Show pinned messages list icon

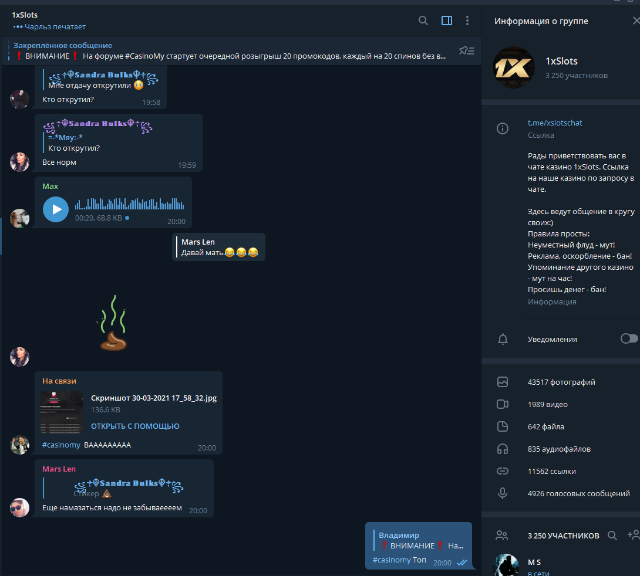[x=467, y=50]
